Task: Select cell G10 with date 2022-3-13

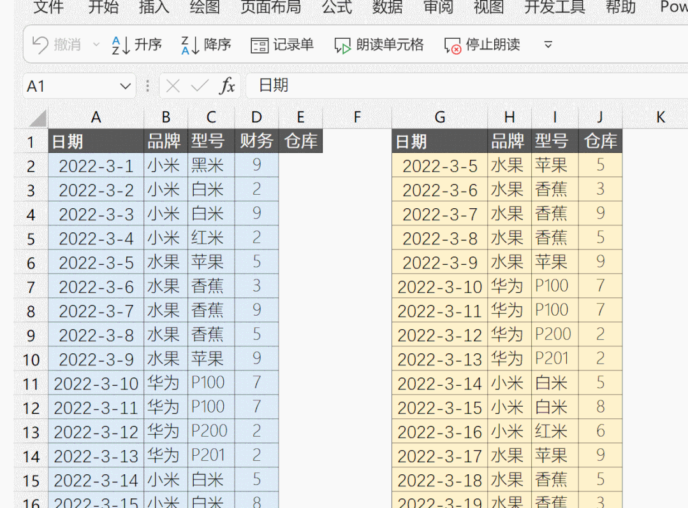Action: pyautogui.click(x=440, y=359)
